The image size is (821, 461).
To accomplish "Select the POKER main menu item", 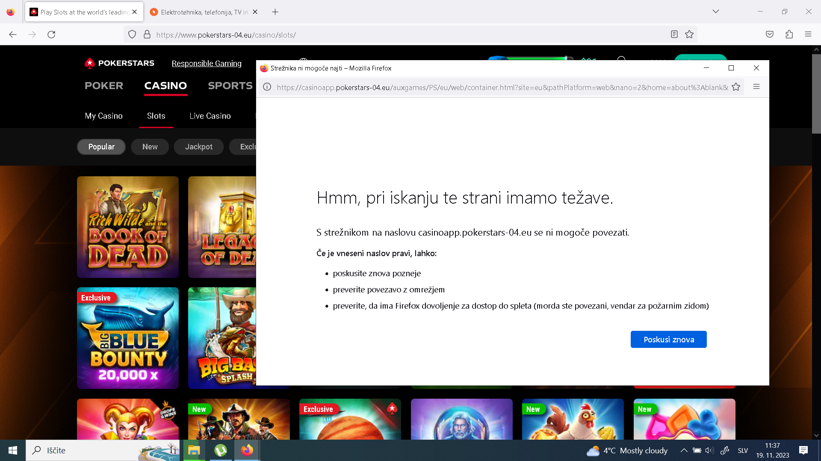I will click(x=104, y=86).
